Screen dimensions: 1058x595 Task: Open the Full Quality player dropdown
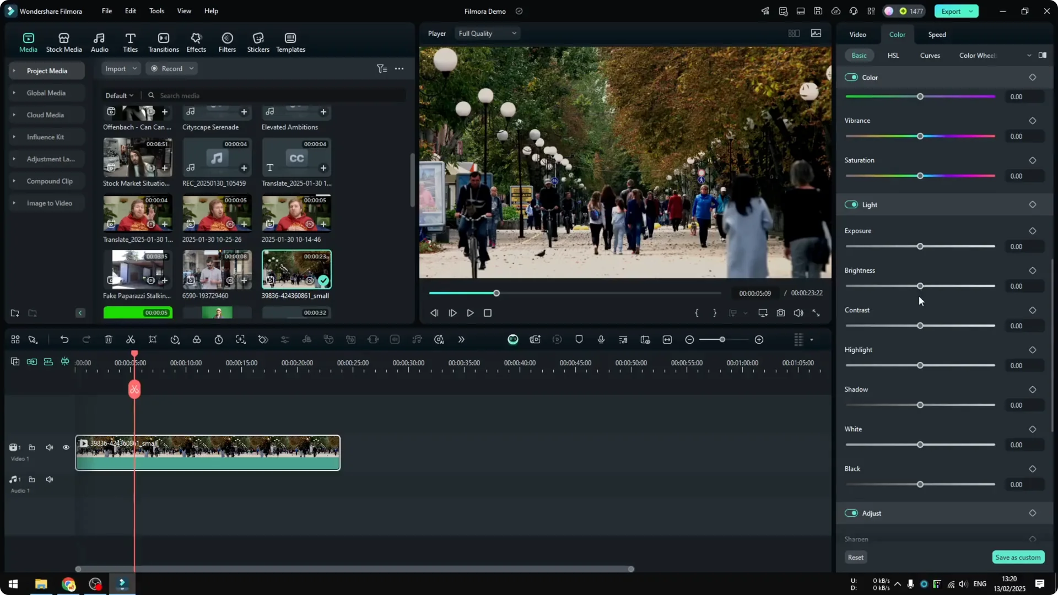pos(487,34)
